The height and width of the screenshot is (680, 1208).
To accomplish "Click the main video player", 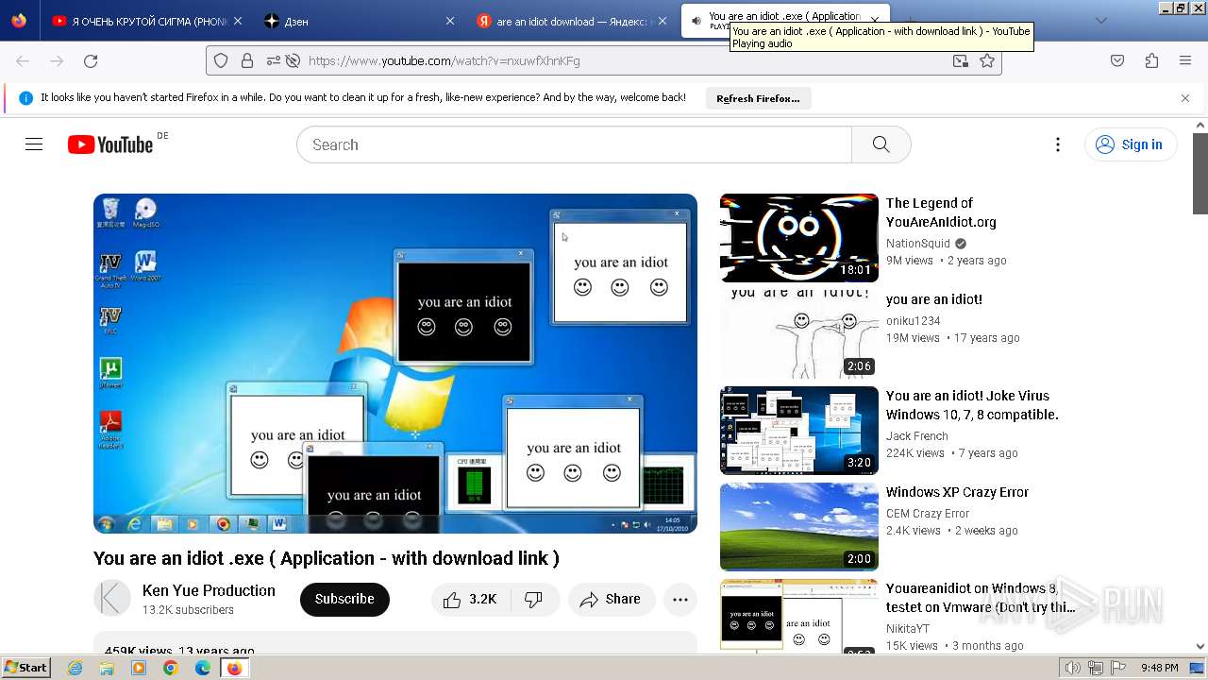I will click(x=395, y=364).
